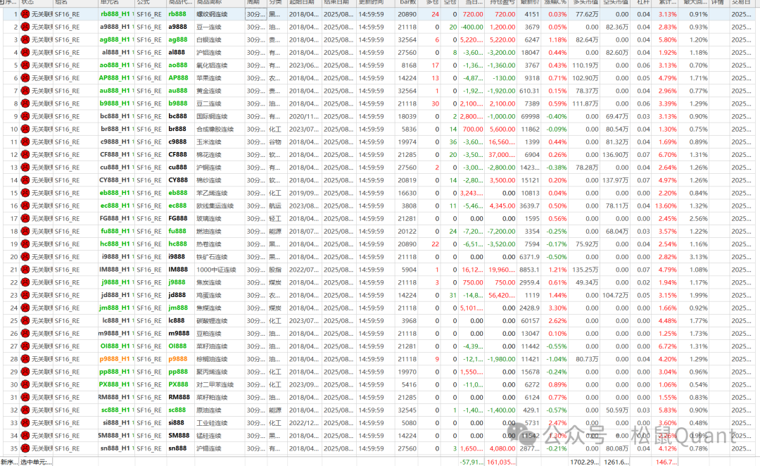Click the red status icon for p9888_H1
Viewport: 760px width, 466px height.
coord(25,359)
